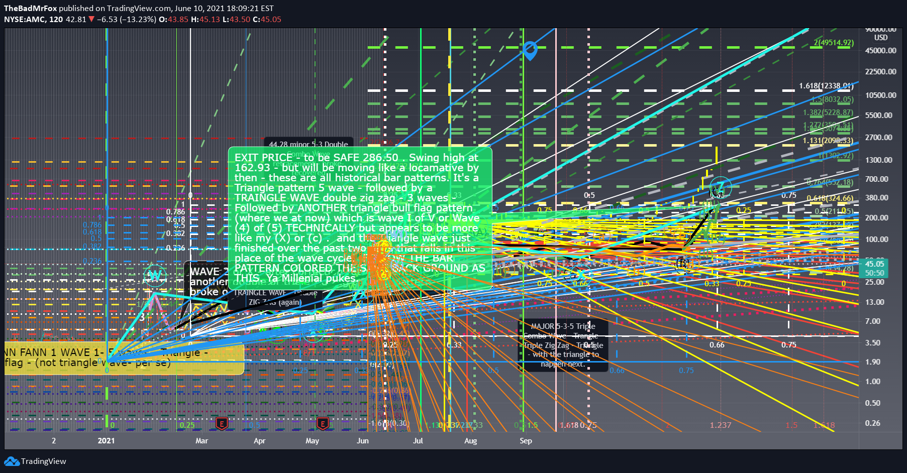Click the 1.618(12338.01) Fibonacci level label
This screenshot has width=907, height=473.
click(826, 86)
